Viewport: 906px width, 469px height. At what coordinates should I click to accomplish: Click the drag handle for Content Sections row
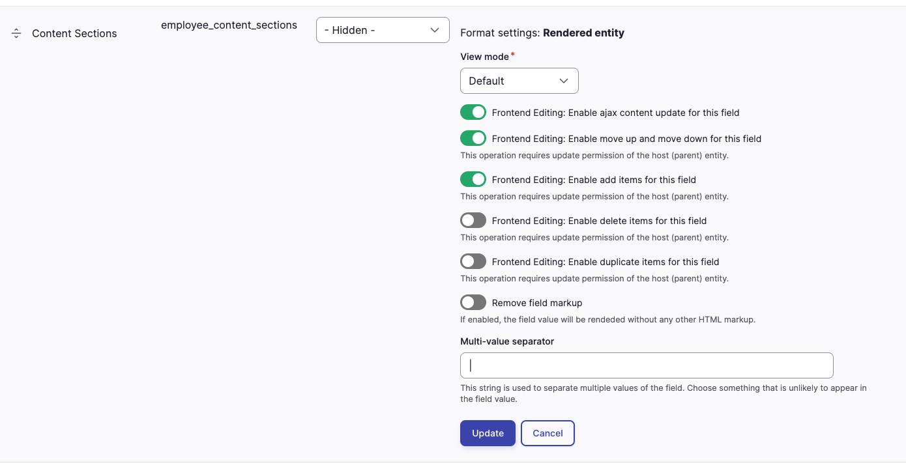click(x=16, y=33)
